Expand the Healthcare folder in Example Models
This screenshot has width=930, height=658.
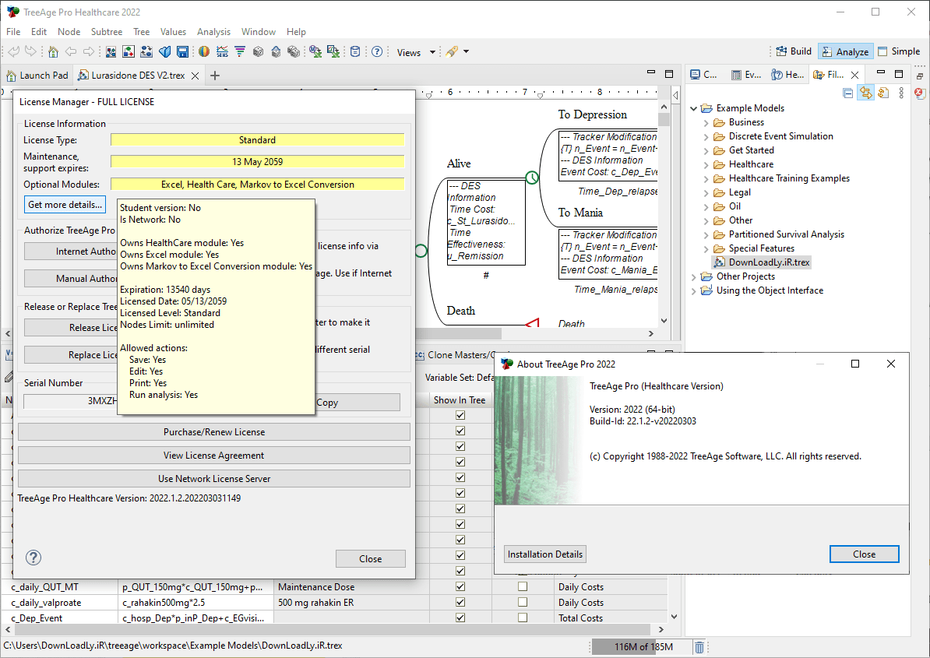point(706,165)
